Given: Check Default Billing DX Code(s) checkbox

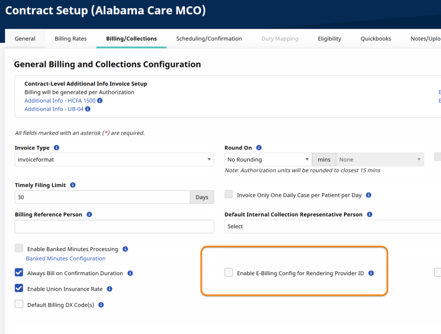Looking at the screenshot, I should pyautogui.click(x=19, y=304).
